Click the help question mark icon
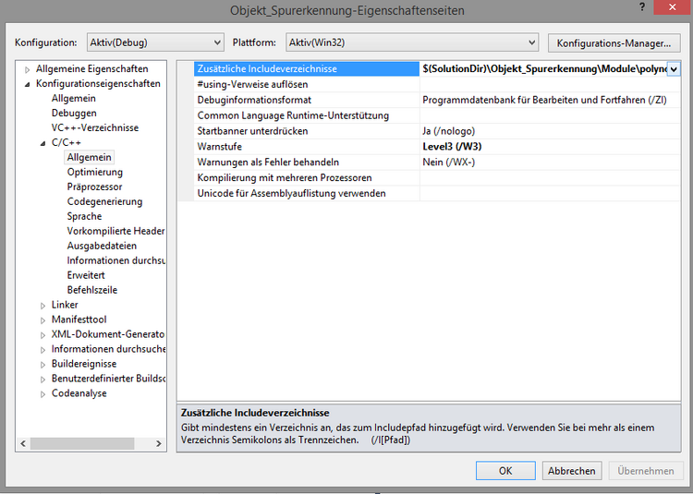Screen dimensions: 693x494 pos(641,7)
